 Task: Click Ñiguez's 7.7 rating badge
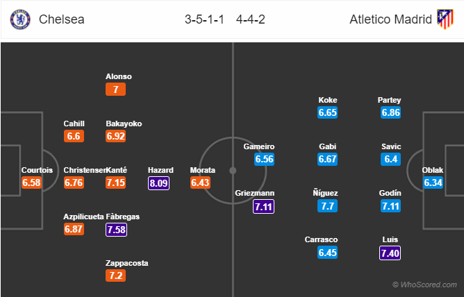click(x=328, y=206)
